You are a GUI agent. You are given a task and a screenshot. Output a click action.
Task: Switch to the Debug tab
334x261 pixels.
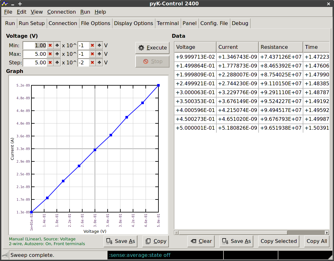tap(240, 23)
